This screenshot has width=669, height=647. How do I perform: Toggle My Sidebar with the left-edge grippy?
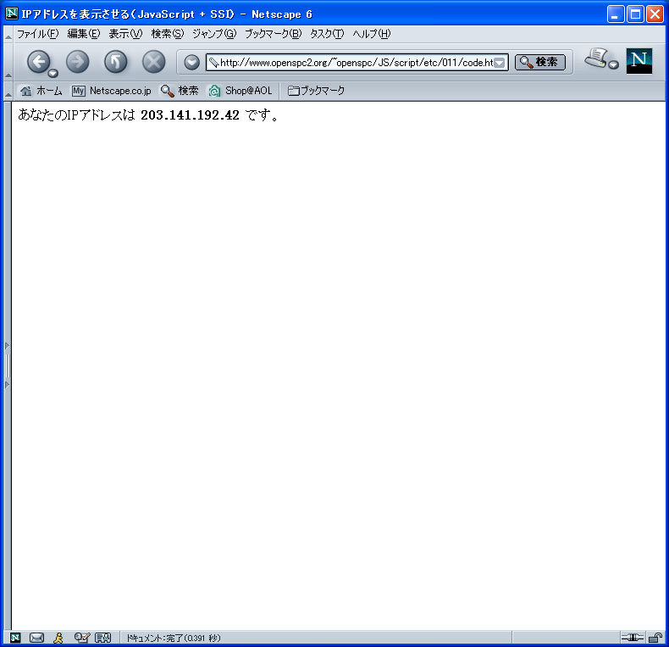tap(8, 365)
